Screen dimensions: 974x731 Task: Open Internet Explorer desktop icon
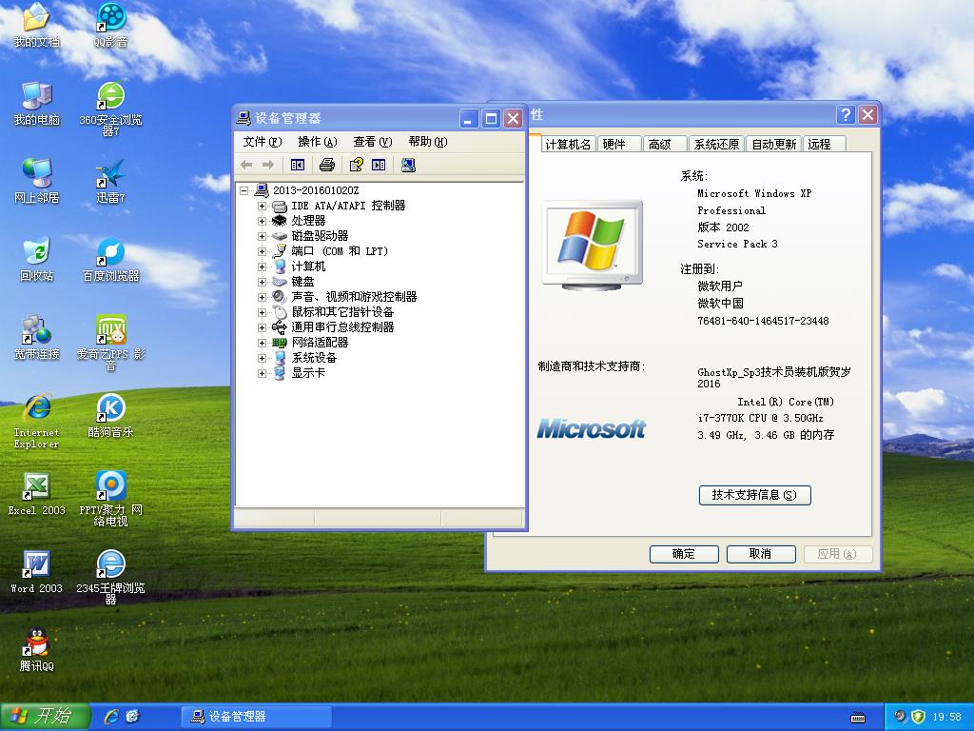pos(36,422)
